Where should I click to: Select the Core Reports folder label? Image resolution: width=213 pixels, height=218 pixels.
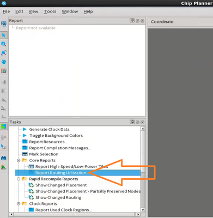click(x=42, y=160)
